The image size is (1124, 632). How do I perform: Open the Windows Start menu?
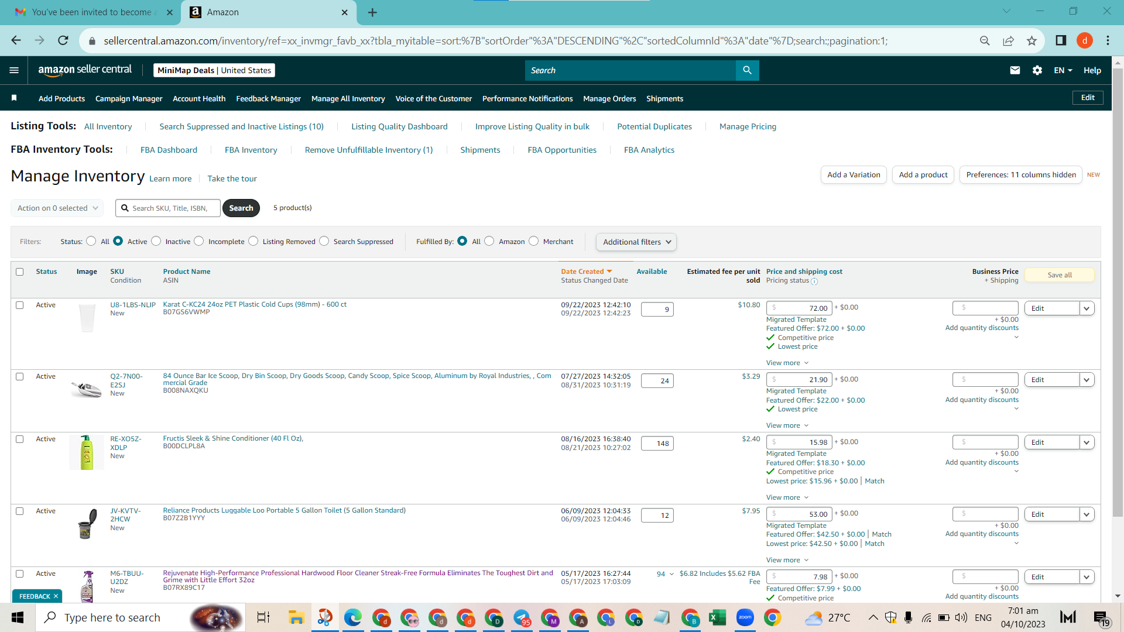[18, 617]
